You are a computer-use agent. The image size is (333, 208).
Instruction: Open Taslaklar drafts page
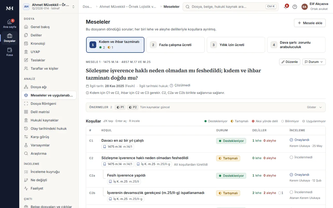coord(49,60)
